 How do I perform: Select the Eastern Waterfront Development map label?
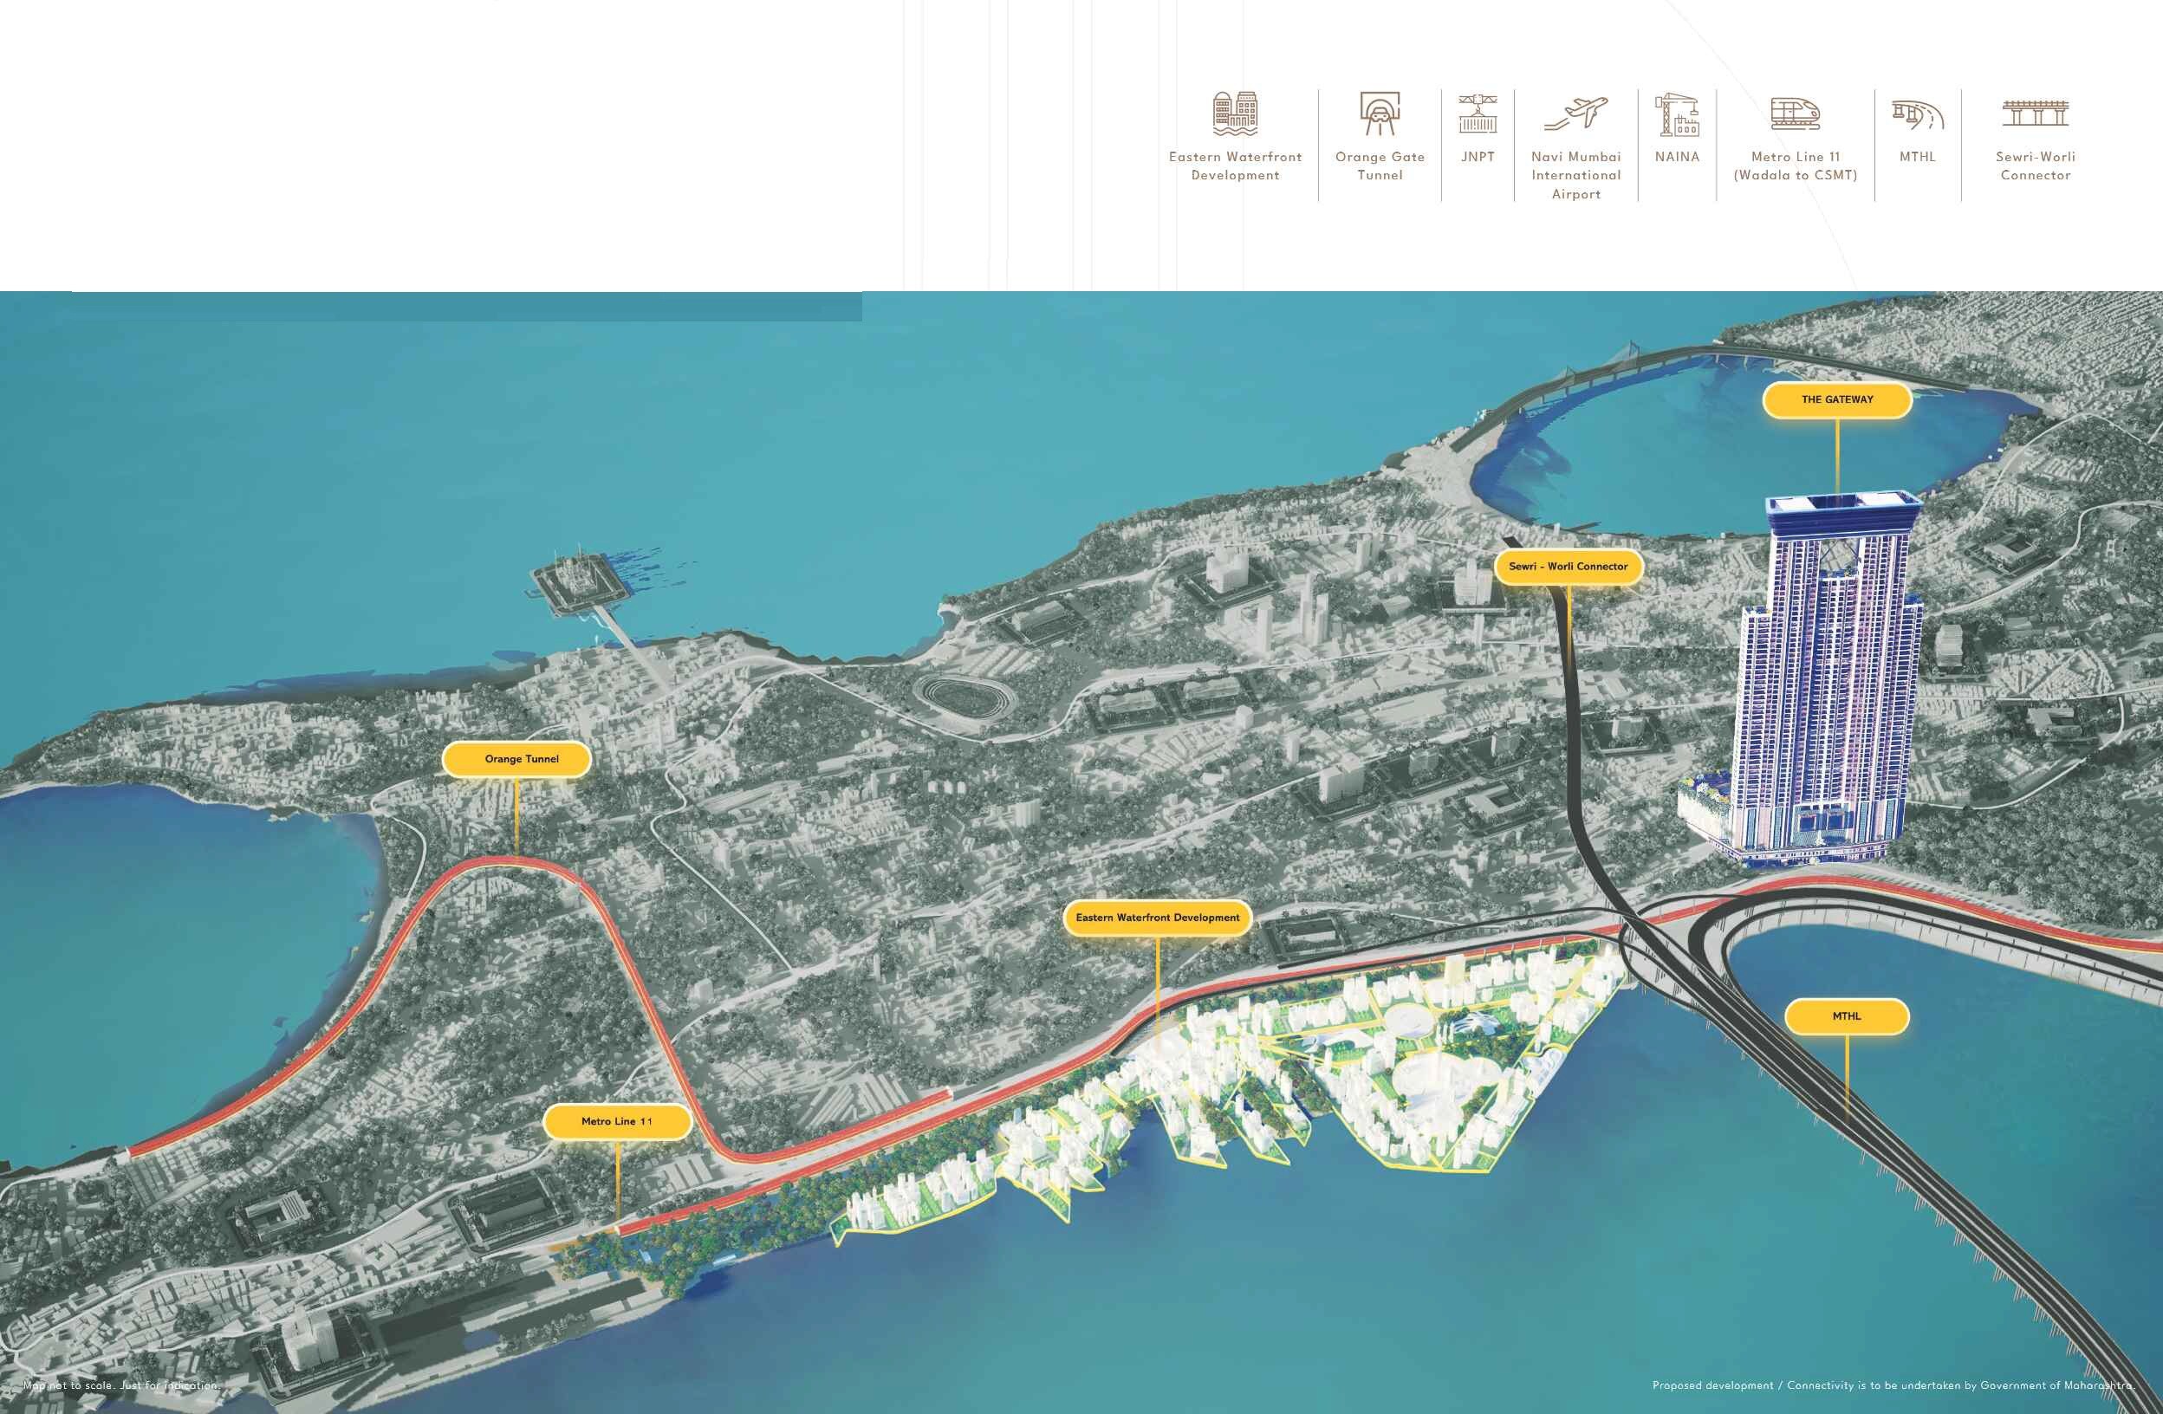point(1157,918)
